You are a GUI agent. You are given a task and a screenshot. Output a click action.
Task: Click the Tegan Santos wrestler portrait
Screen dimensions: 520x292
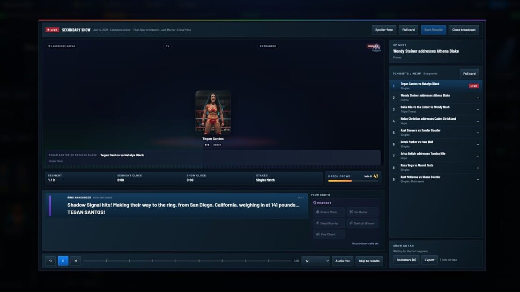213,112
